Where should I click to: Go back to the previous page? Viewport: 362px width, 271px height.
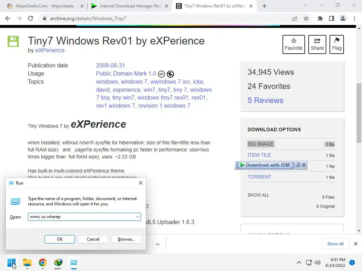pos(8,18)
